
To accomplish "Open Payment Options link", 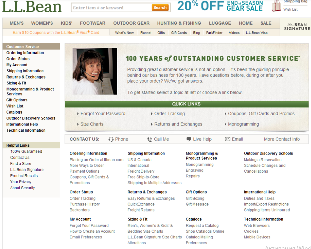I will coord(84,171).
